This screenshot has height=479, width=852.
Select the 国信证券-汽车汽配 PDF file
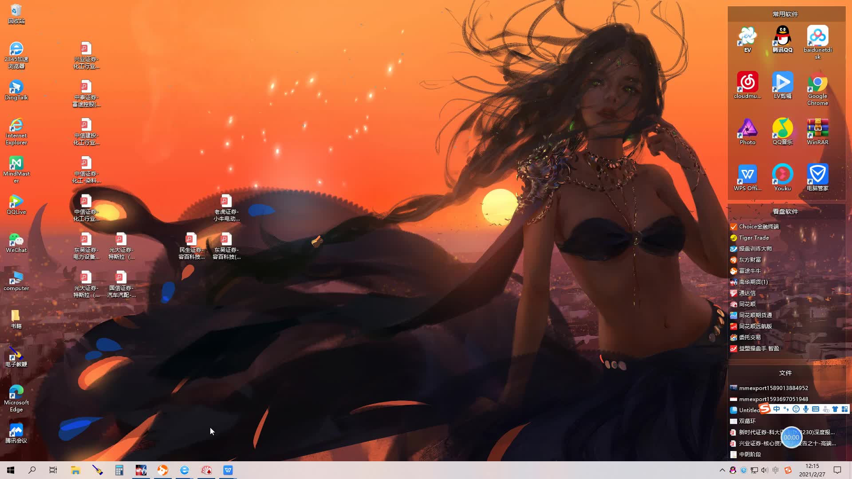[x=121, y=284]
